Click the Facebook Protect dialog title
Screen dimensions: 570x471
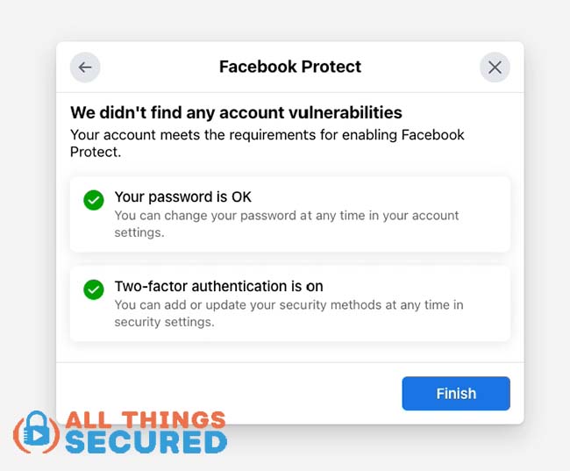(x=290, y=67)
